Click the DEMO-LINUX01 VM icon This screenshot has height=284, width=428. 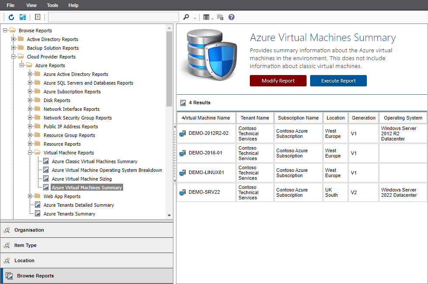coord(183,172)
